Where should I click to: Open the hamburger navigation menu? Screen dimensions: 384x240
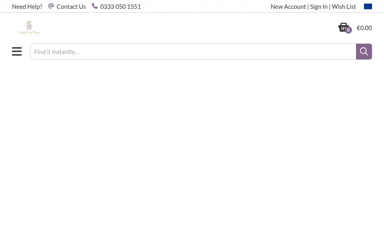pyautogui.click(x=17, y=52)
